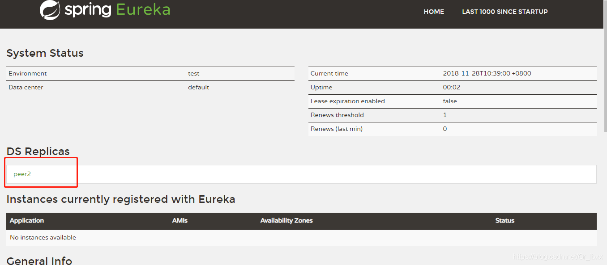
Task: Select the Renews threshold value 1
Action: 445,115
